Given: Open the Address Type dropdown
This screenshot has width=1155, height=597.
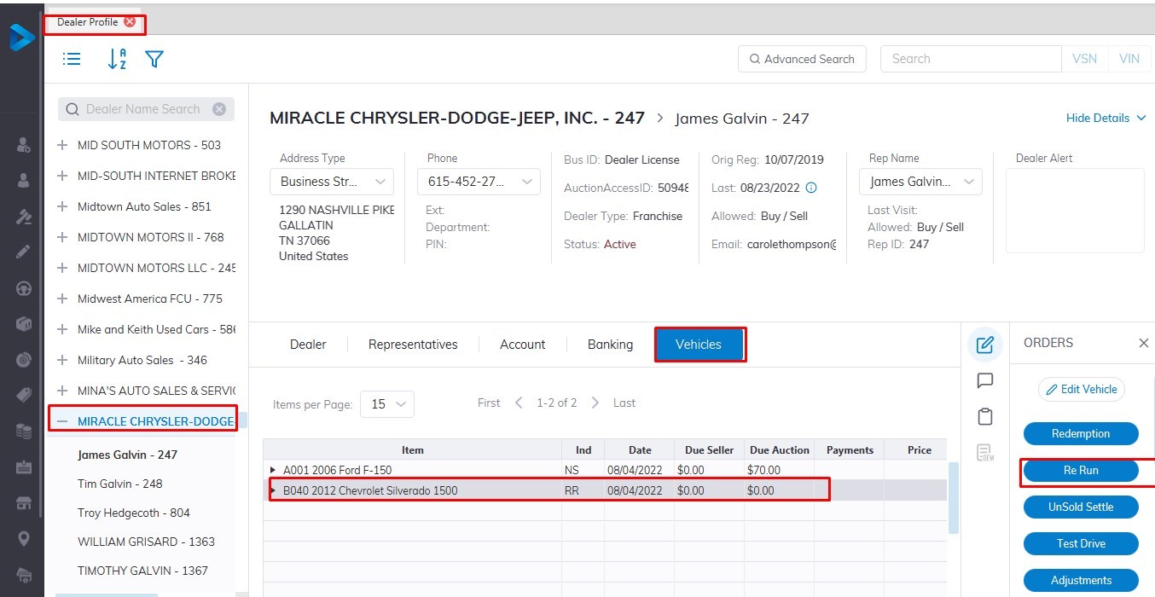Looking at the screenshot, I should (332, 182).
